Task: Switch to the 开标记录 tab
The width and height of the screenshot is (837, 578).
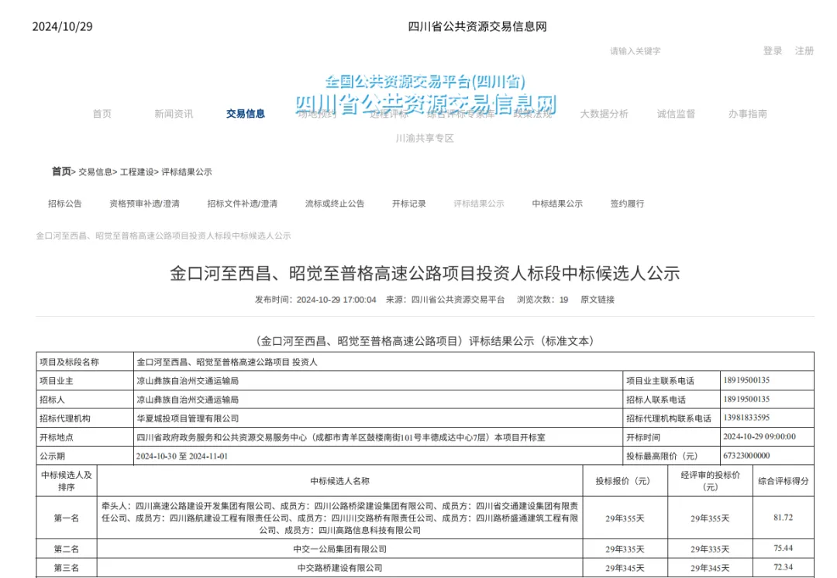Action: (409, 203)
